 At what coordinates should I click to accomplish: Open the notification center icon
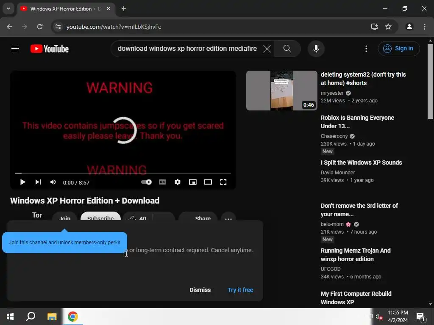pyautogui.click(x=421, y=317)
